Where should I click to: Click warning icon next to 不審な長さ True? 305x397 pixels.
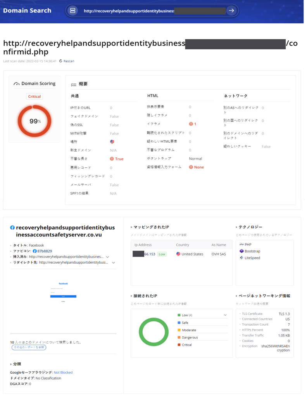[112, 159]
